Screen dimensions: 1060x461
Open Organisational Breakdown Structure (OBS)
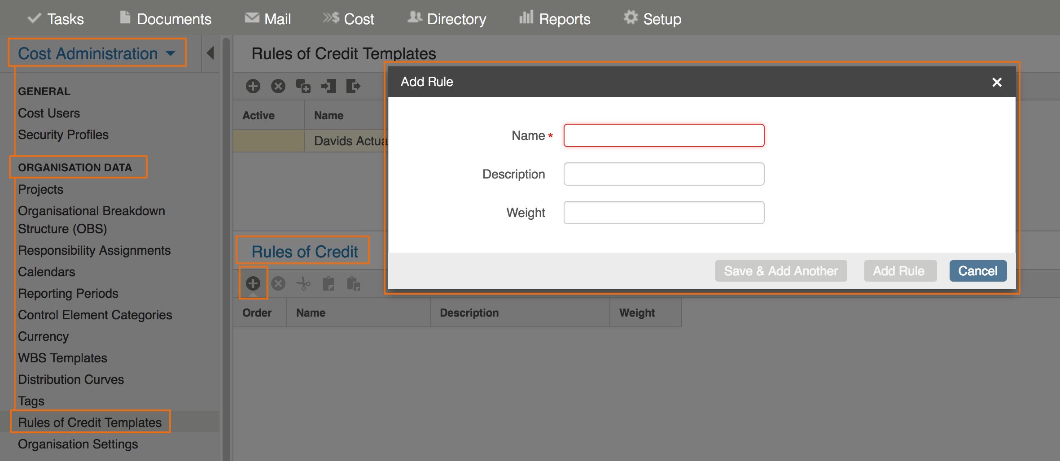[x=92, y=220]
